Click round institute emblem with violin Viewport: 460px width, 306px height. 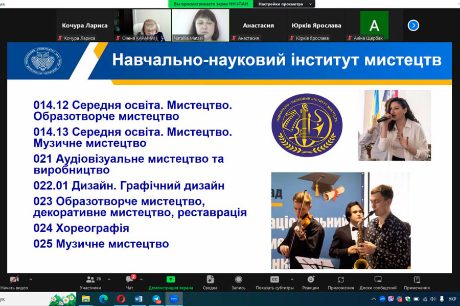307,125
